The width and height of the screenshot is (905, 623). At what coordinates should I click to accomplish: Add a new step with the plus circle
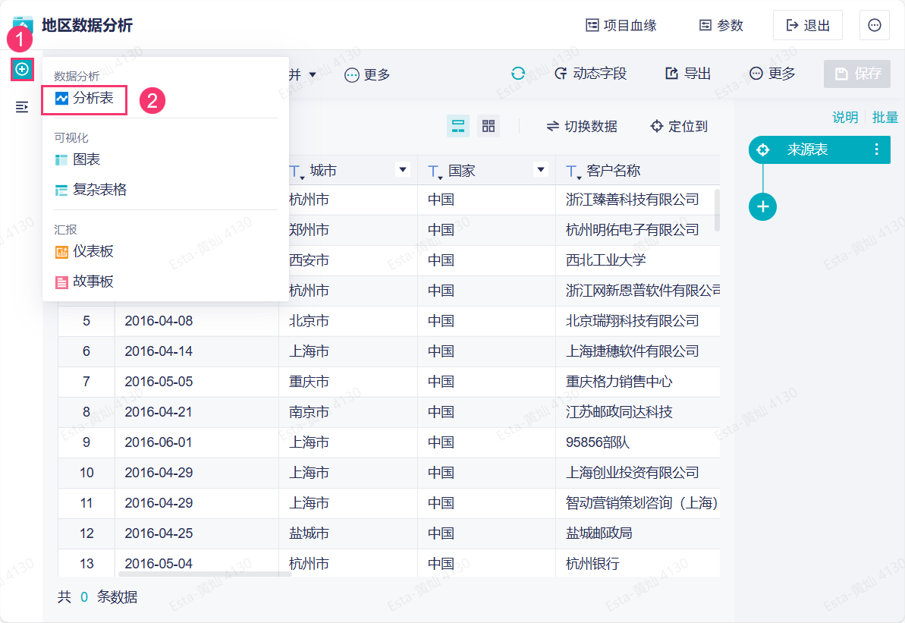click(x=763, y=206)
